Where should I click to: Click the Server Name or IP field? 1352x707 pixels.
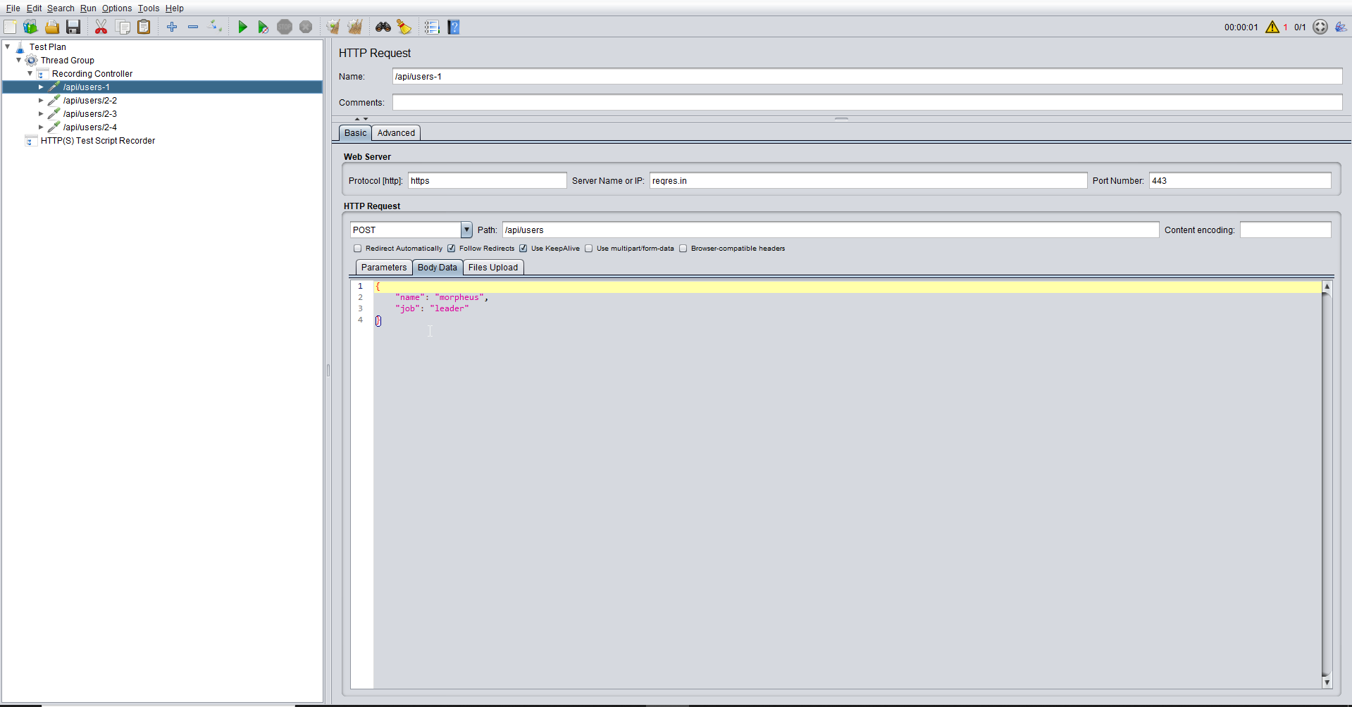click(867, 181)
